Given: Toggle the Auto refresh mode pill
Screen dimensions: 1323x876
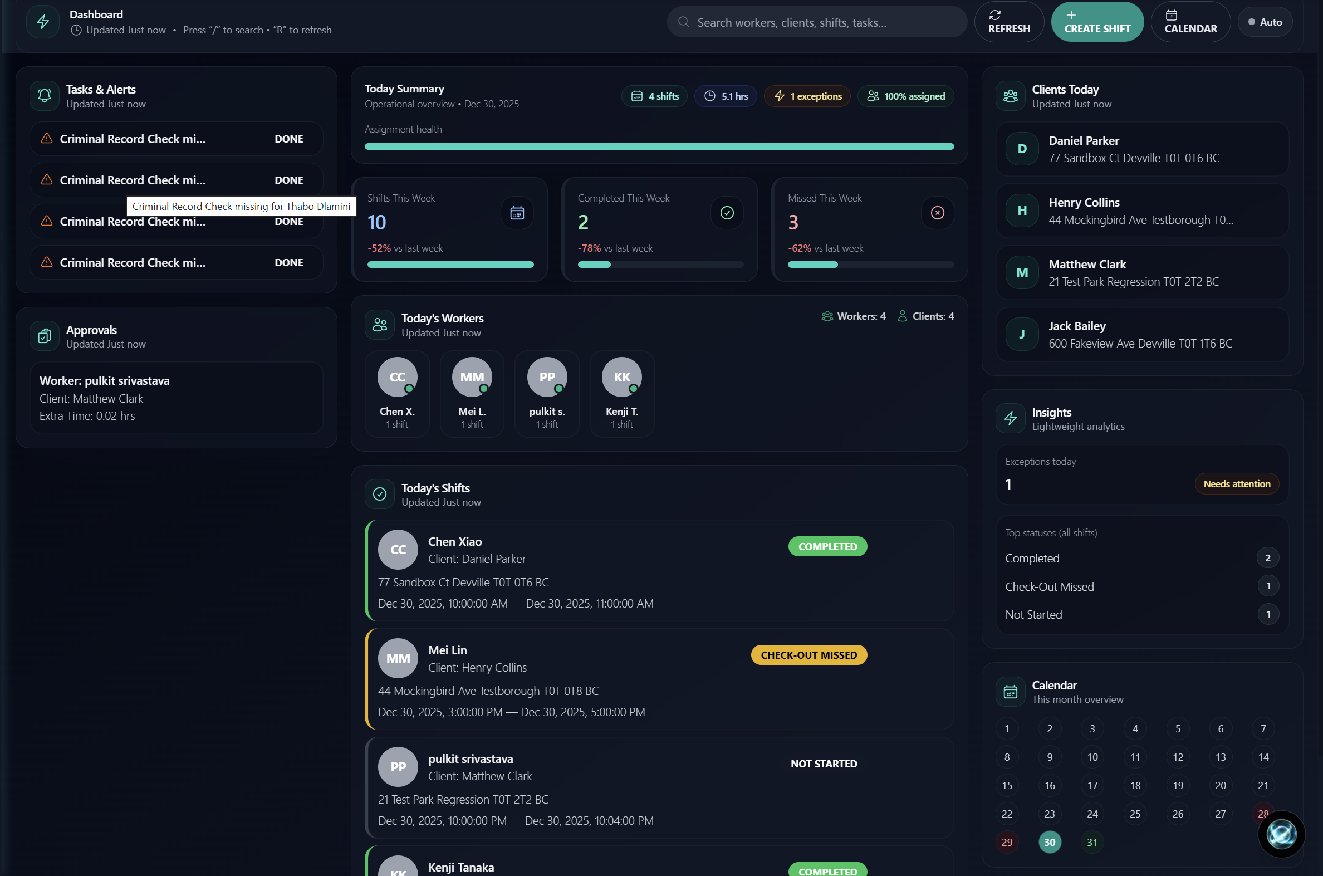Looking at the screenshot, I should pos(1265,22).
